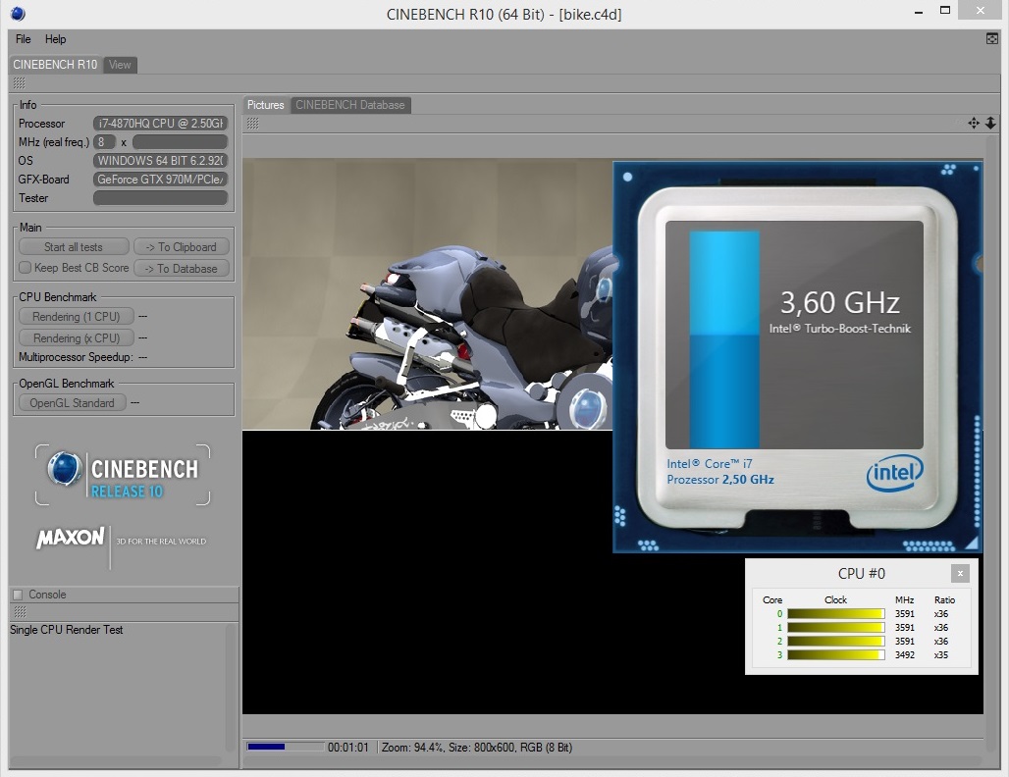Screen dimensions: 1009x777
Task: Enable the Keep Best CB Score checkbox
Action: (26, 268)
